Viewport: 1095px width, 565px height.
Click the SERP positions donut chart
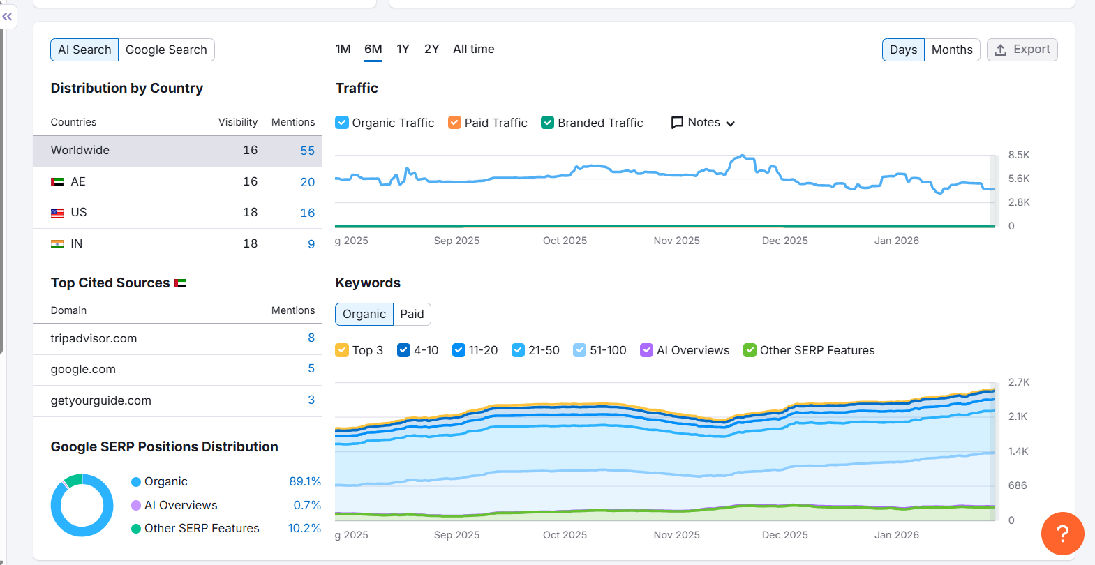click(82, 505)
